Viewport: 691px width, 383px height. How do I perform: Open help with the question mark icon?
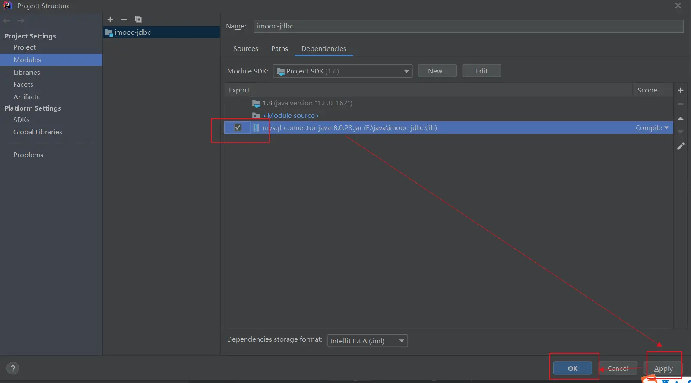point(13,368)
